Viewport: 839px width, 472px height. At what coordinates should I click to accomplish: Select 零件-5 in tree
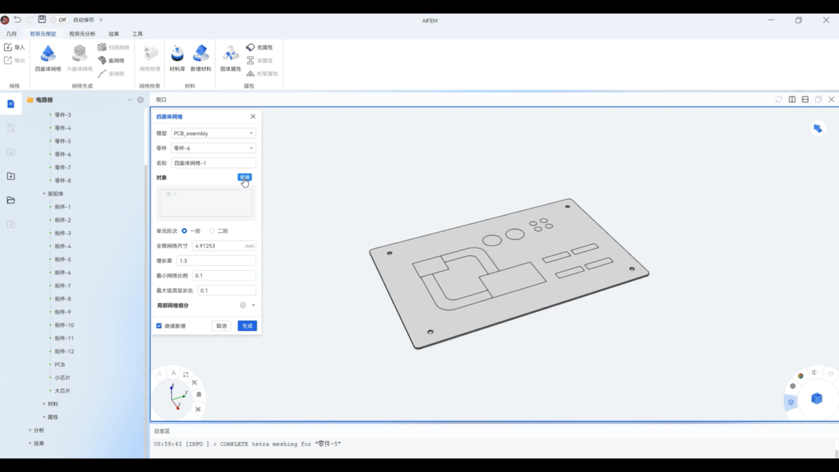coord(63,141)
